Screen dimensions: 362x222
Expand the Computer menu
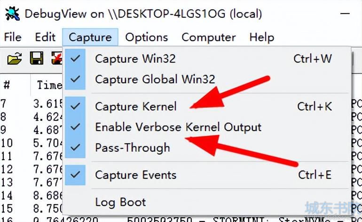(x=209, y=37)
